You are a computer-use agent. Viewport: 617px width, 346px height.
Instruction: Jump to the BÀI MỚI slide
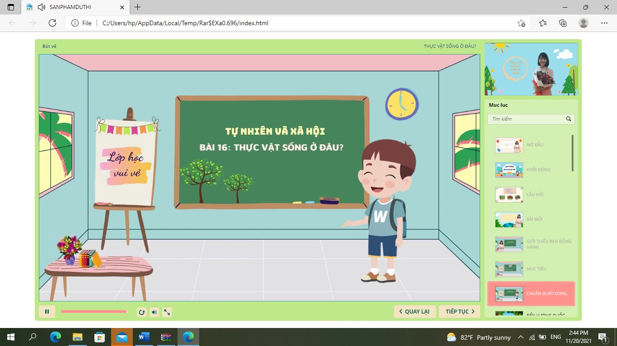coord(534,219)
